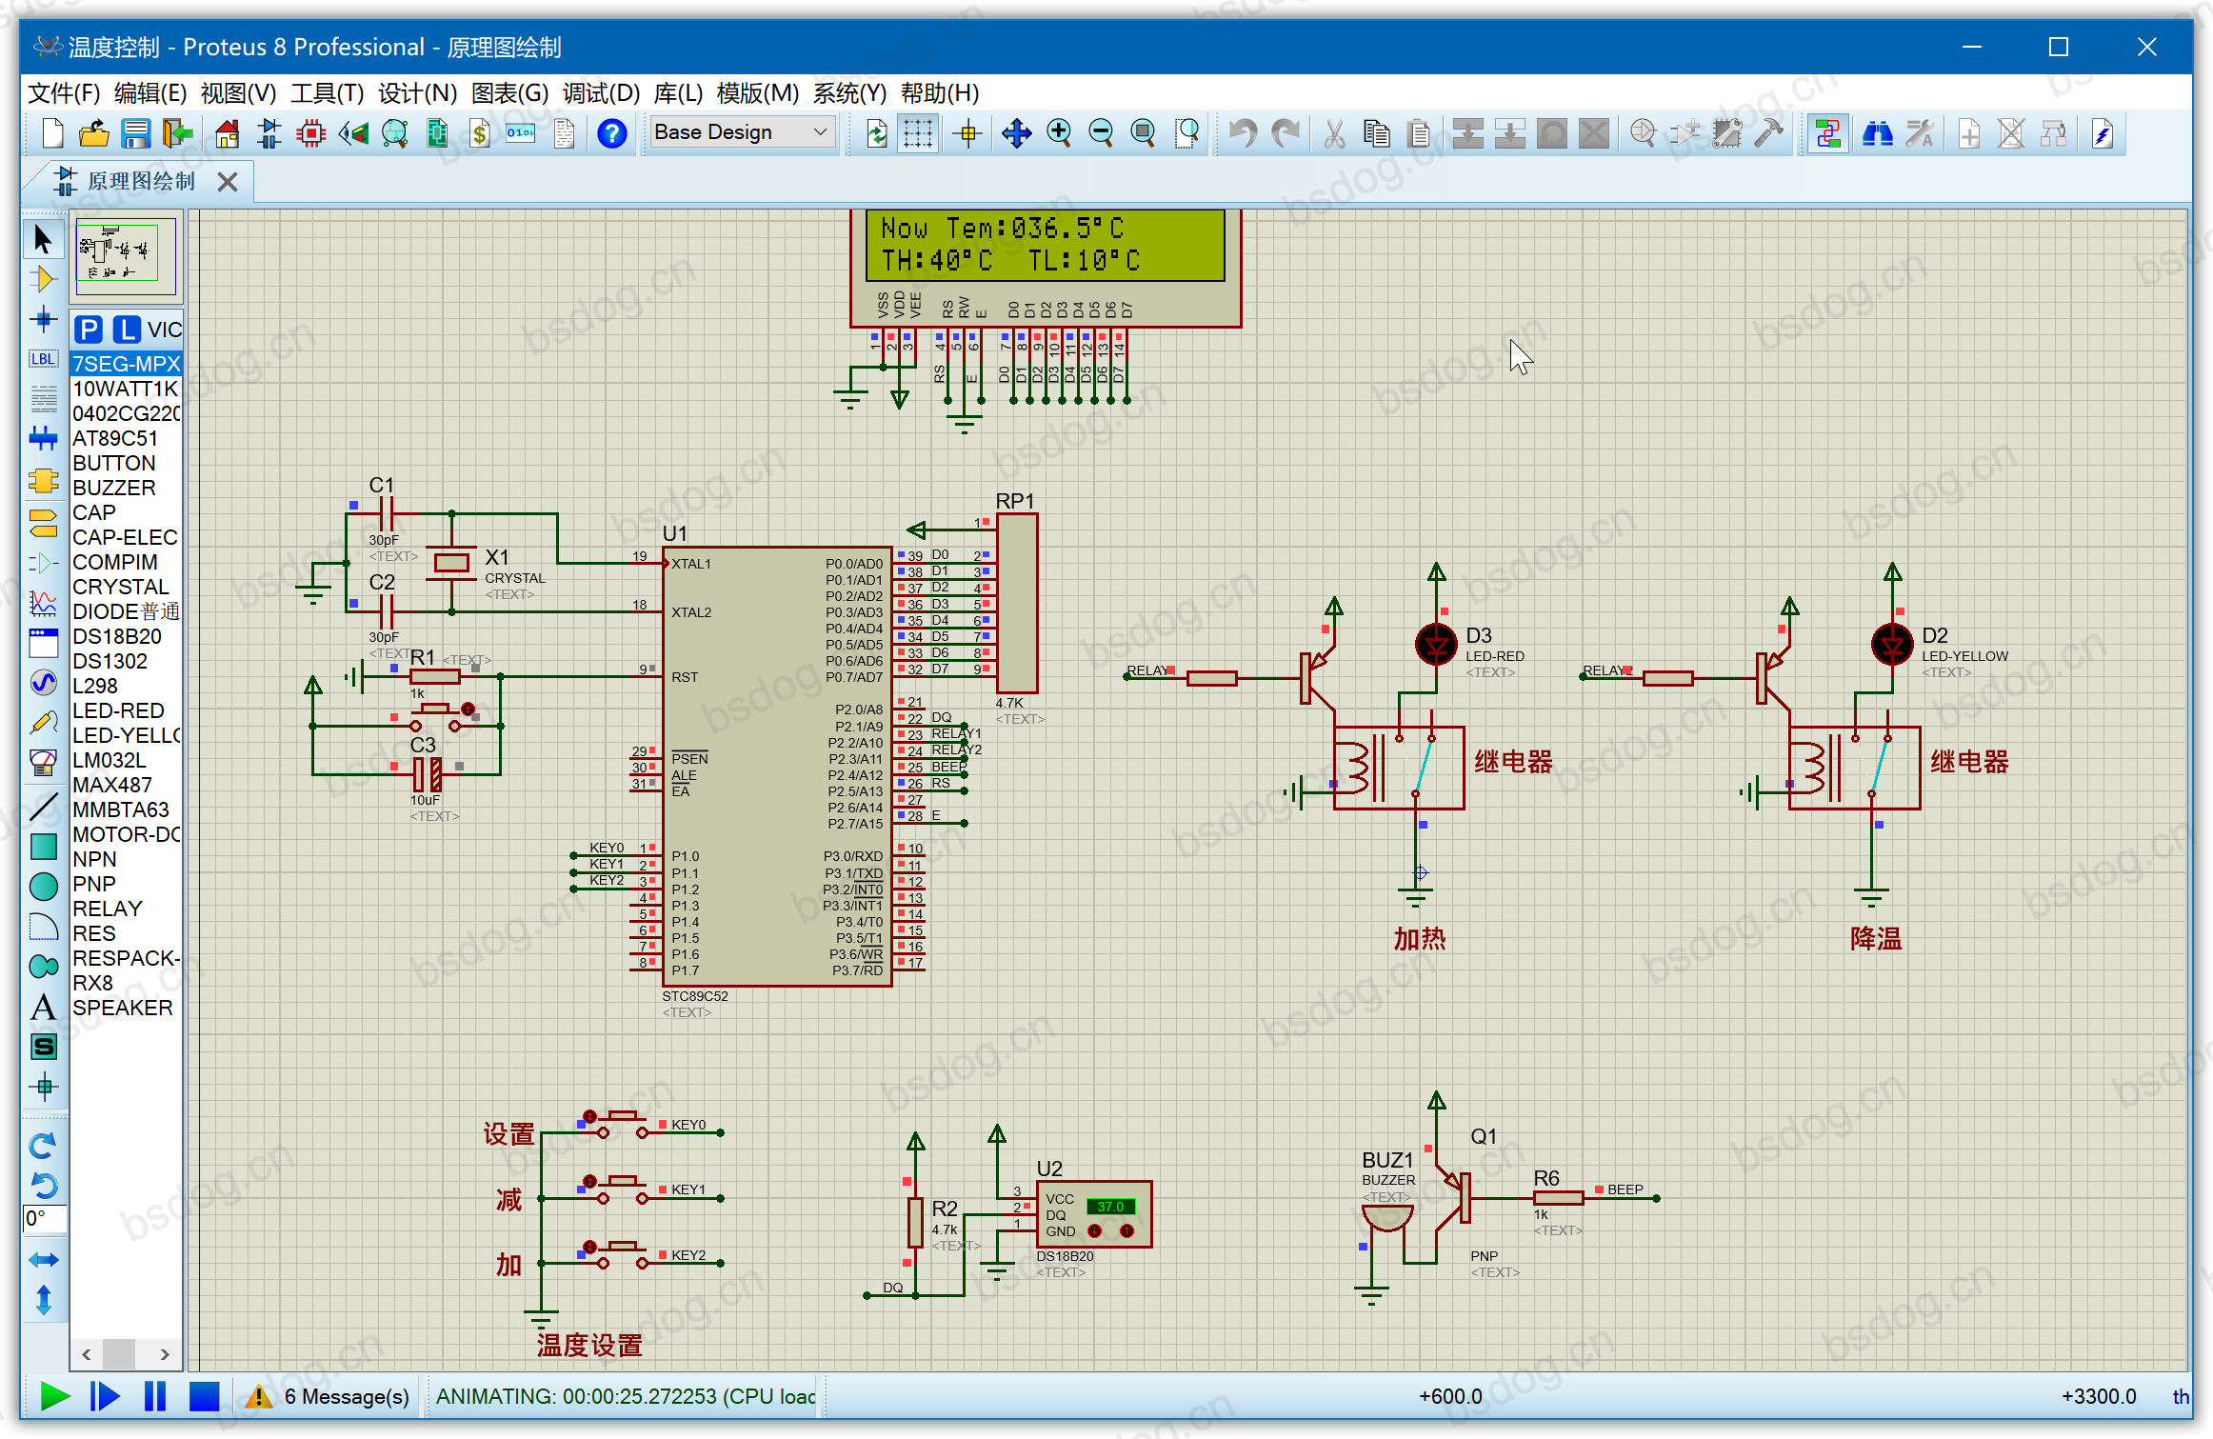Select the Buses Mode tool
The width and height of the screenshot is (2213, 1439).
click(43, 438)
